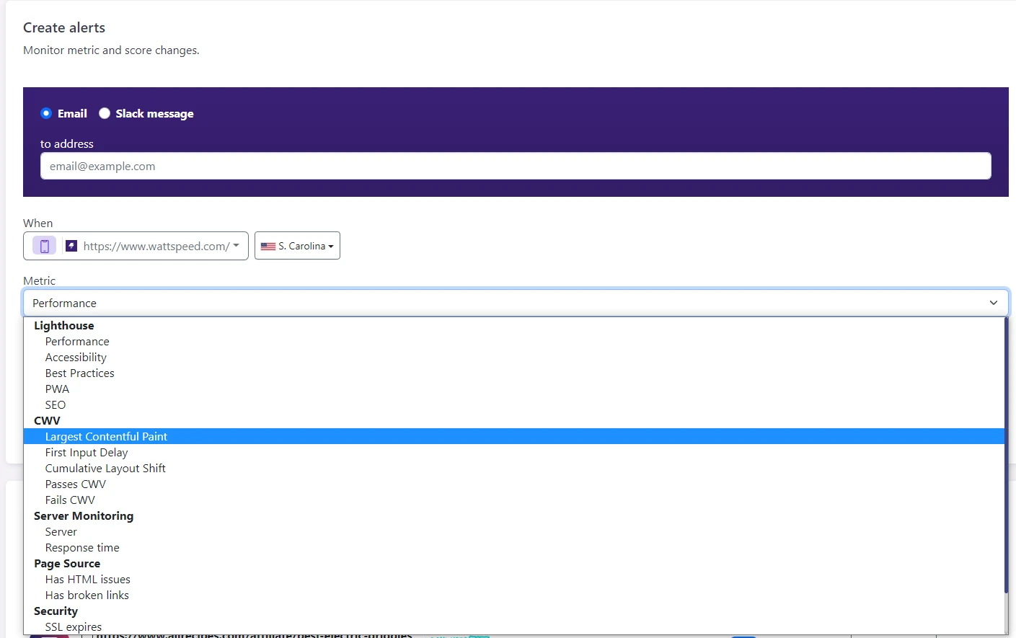Choose Largest Contentful Paint
This screenshot has width=1016, height=638.
tap(514, 437)
